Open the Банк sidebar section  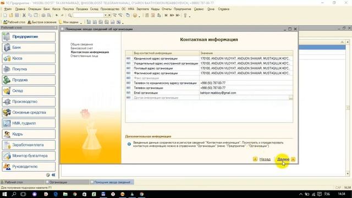pyautogui.click(x=29, y=47)
